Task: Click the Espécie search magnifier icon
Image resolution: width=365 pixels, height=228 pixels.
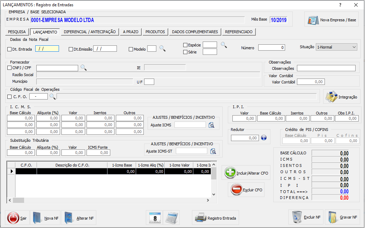Action: [224, 45]
